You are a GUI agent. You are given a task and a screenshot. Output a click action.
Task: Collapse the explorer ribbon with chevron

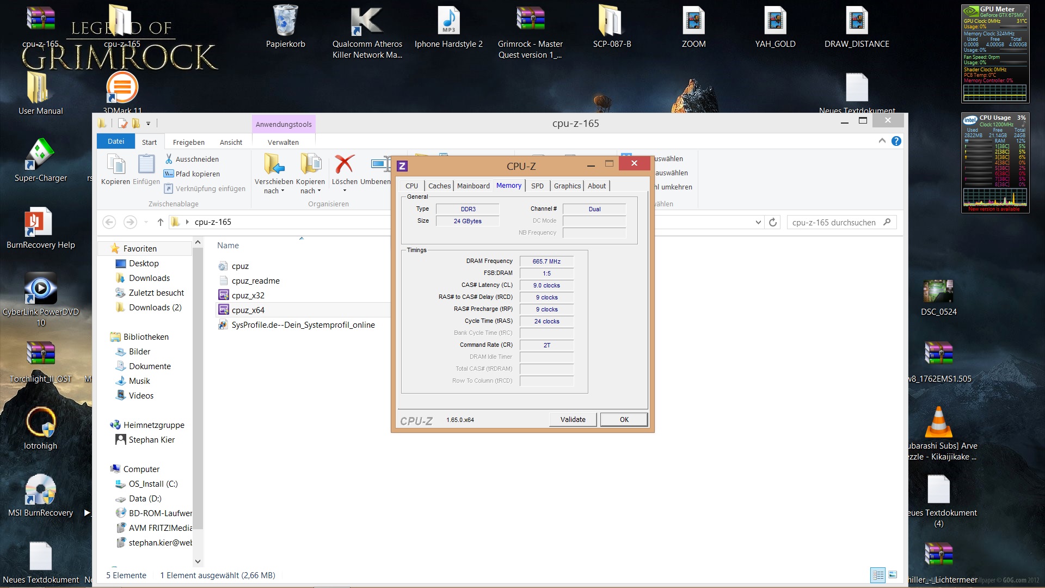[882, 141]
